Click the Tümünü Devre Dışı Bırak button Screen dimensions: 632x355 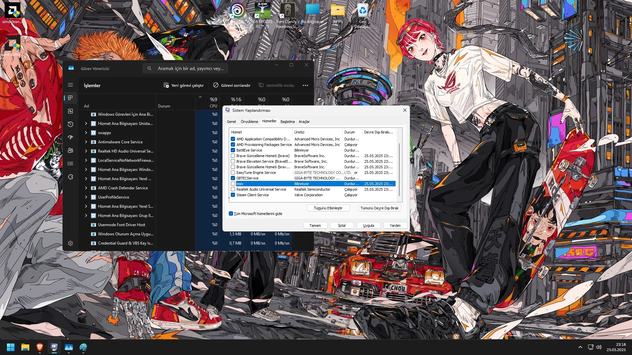380,208
